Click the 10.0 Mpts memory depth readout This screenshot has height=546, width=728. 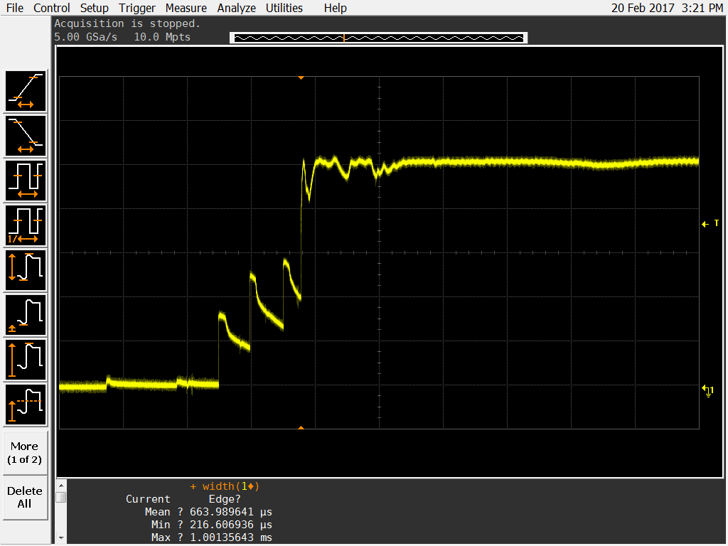[x=162, y=37]
